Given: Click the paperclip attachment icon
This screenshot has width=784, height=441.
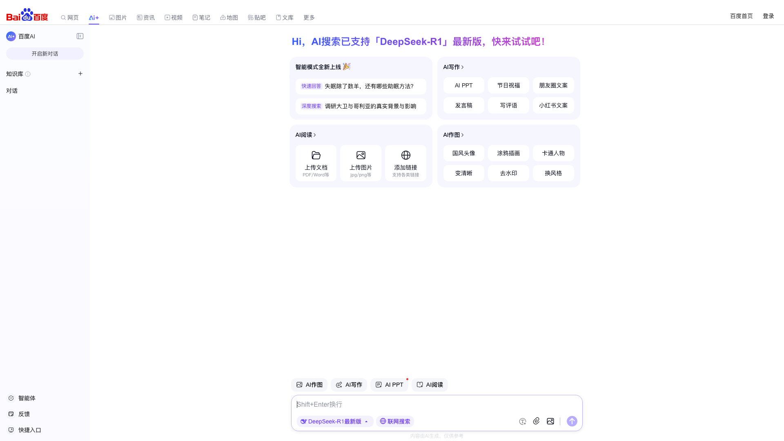Looking at the screenshot, I should 537,421.
